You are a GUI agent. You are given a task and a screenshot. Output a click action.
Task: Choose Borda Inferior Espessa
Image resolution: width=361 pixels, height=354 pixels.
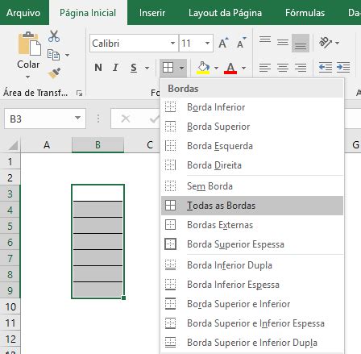pyautogui.click(x=252, y=285)
